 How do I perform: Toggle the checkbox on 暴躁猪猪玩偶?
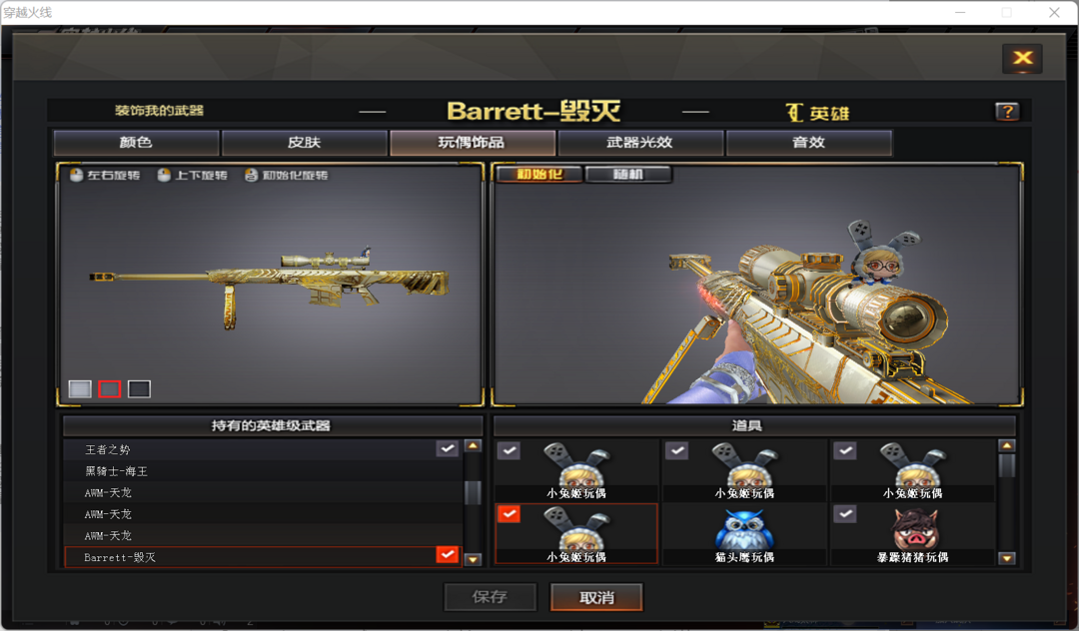pos(845,513)
